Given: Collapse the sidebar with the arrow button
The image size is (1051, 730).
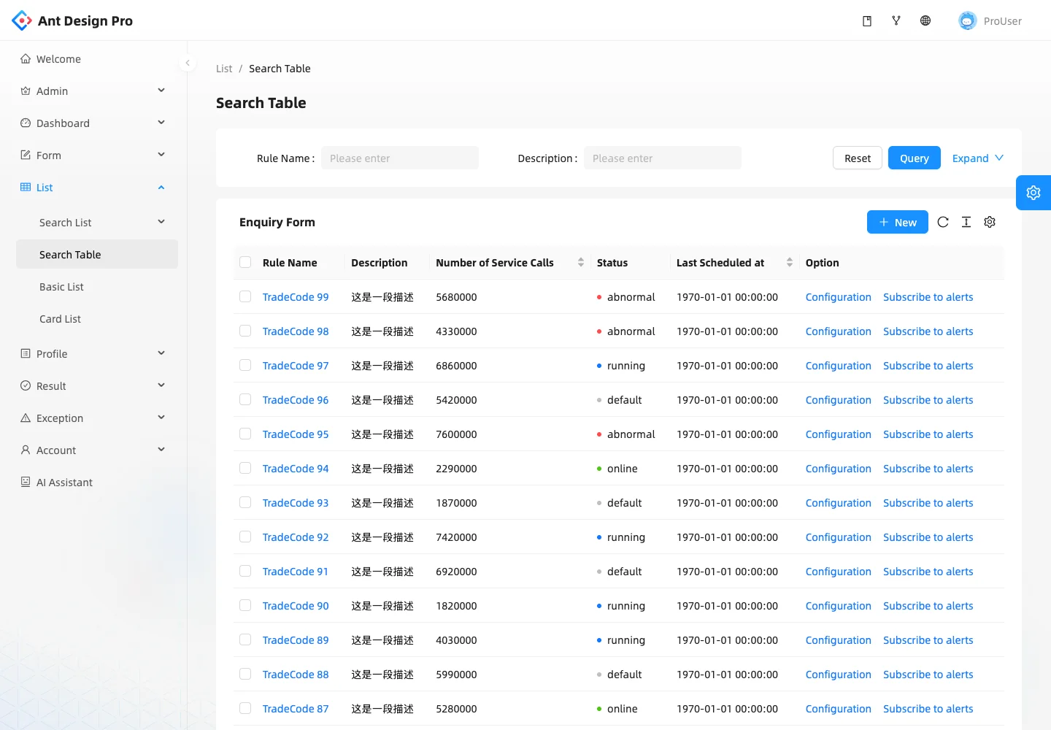Looking at the screenshot, I should point(188,63).
